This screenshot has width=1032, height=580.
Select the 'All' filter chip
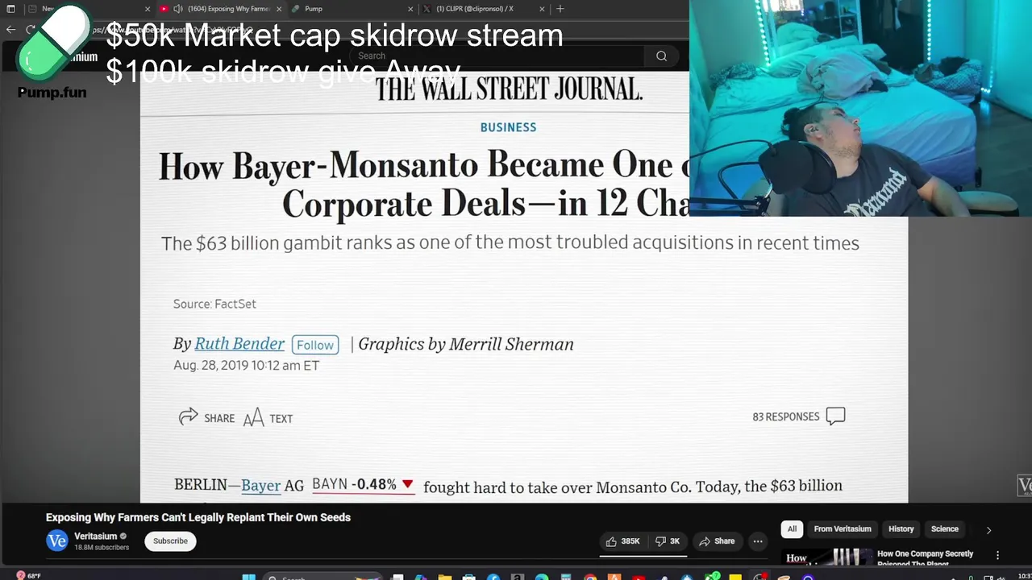pos(792,529)
